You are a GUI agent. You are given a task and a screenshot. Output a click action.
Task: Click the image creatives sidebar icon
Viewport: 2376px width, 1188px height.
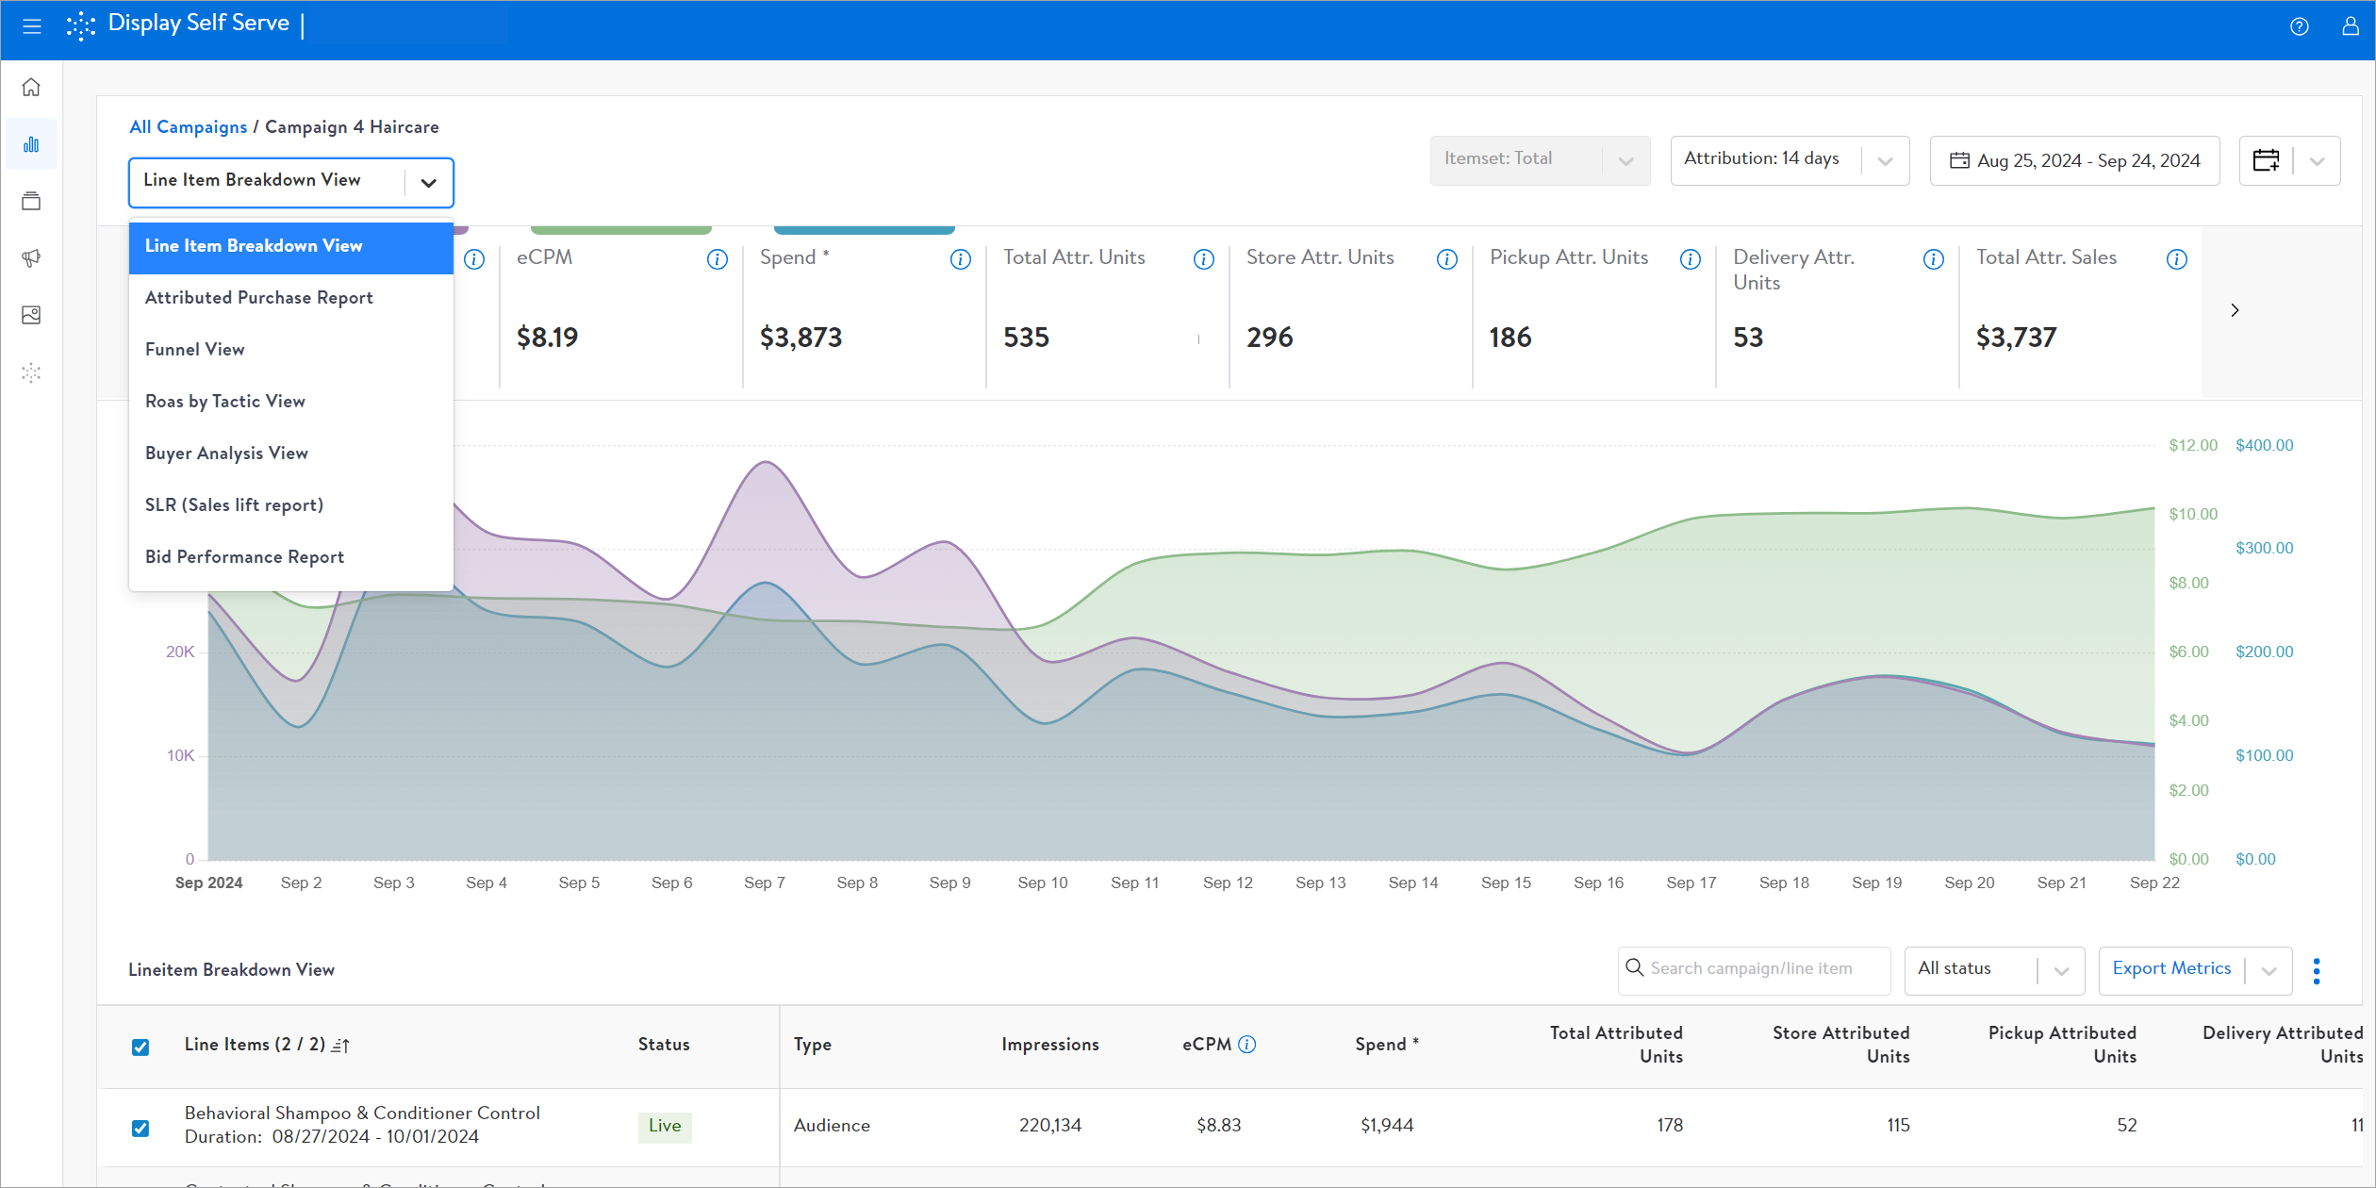pos(31,315)
